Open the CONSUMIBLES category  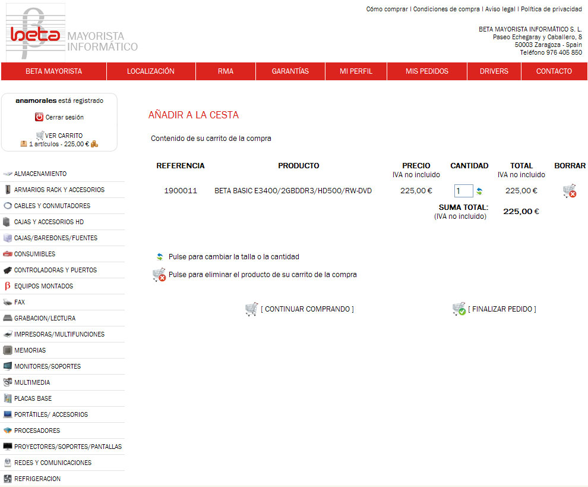coord(34,254)
